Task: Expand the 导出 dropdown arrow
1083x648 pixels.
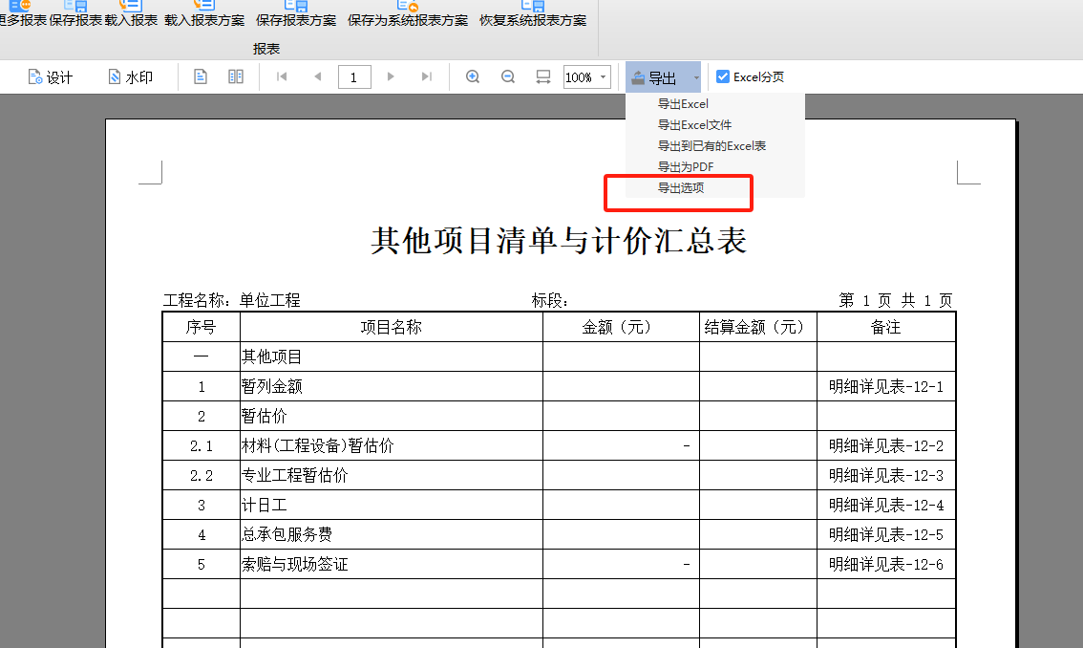Action: click(695, 77)
